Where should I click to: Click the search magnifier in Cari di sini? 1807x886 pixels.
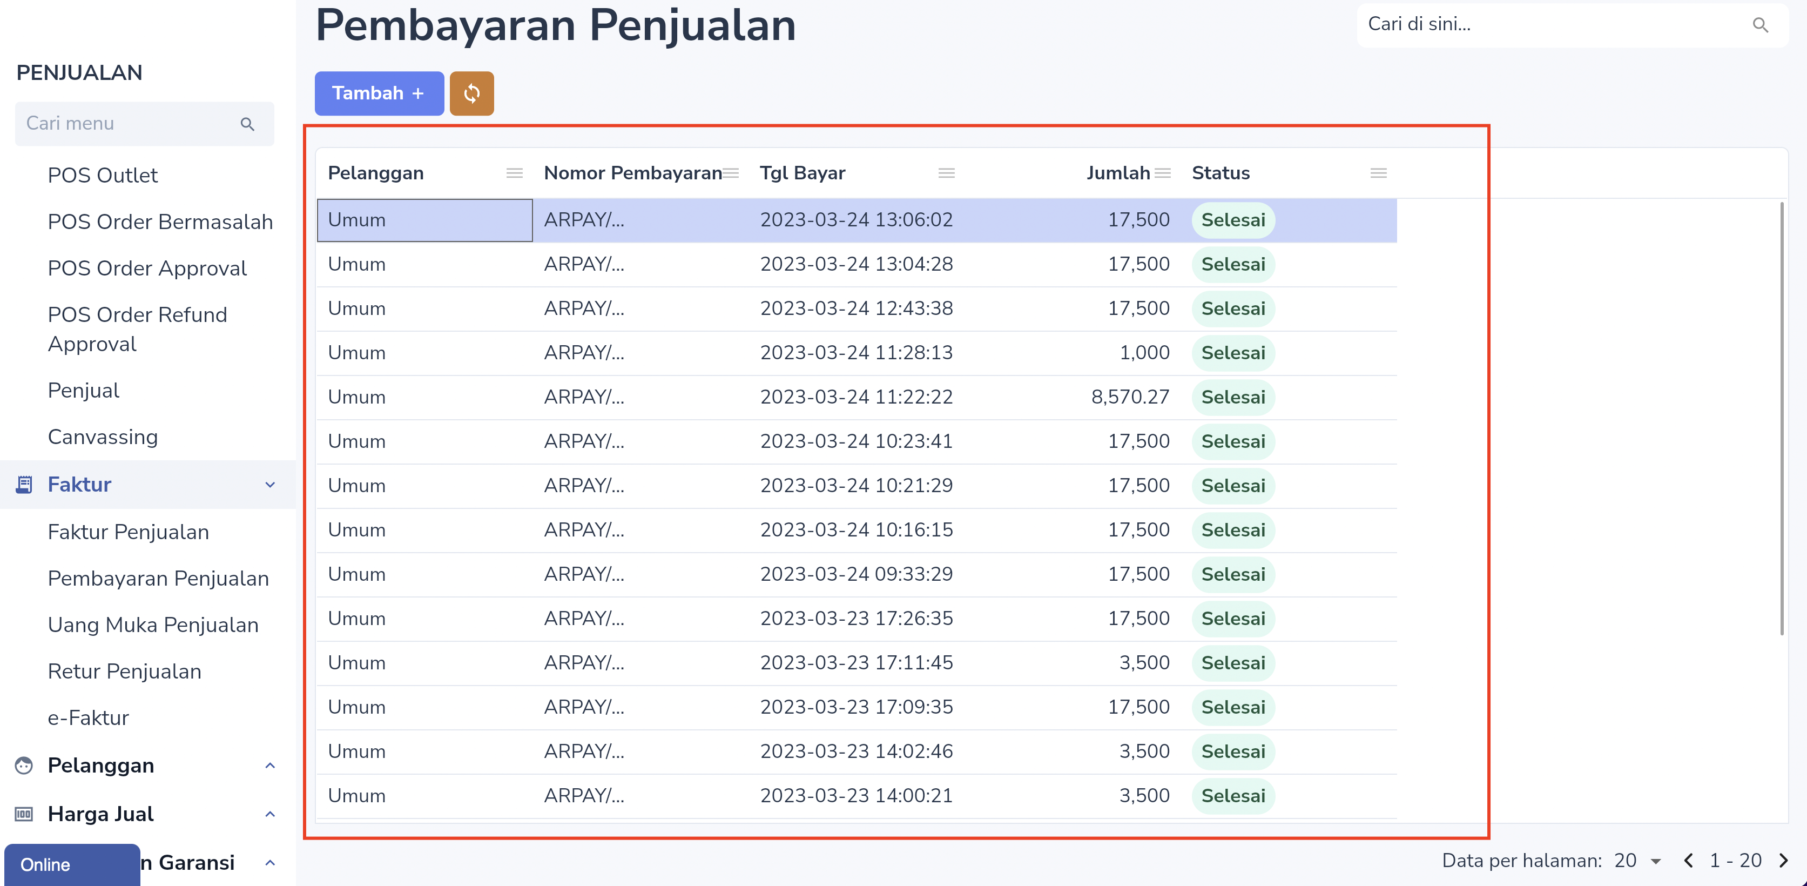[1760, 25]
